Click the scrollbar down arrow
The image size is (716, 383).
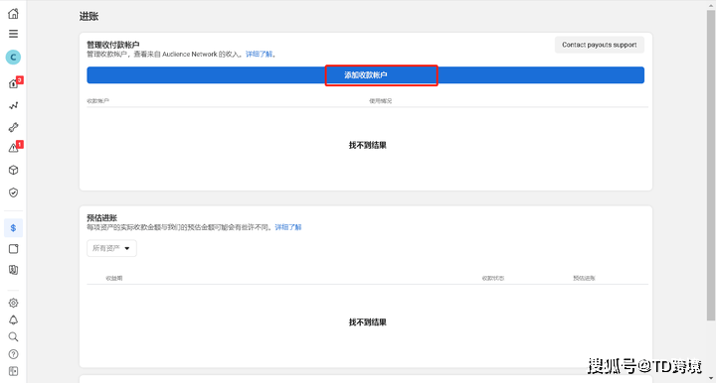click(710, 378)
